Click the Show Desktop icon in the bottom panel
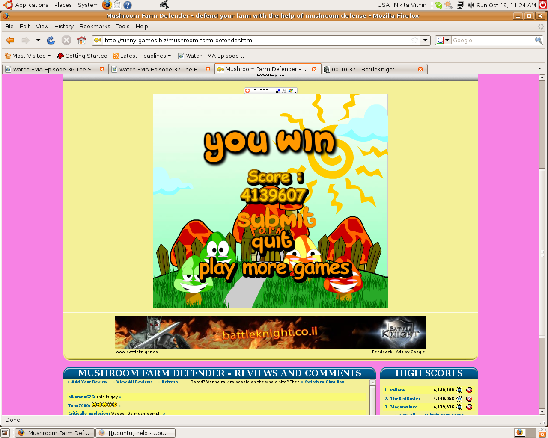This screenshot has width=548, height=438. tap(6, 432)
